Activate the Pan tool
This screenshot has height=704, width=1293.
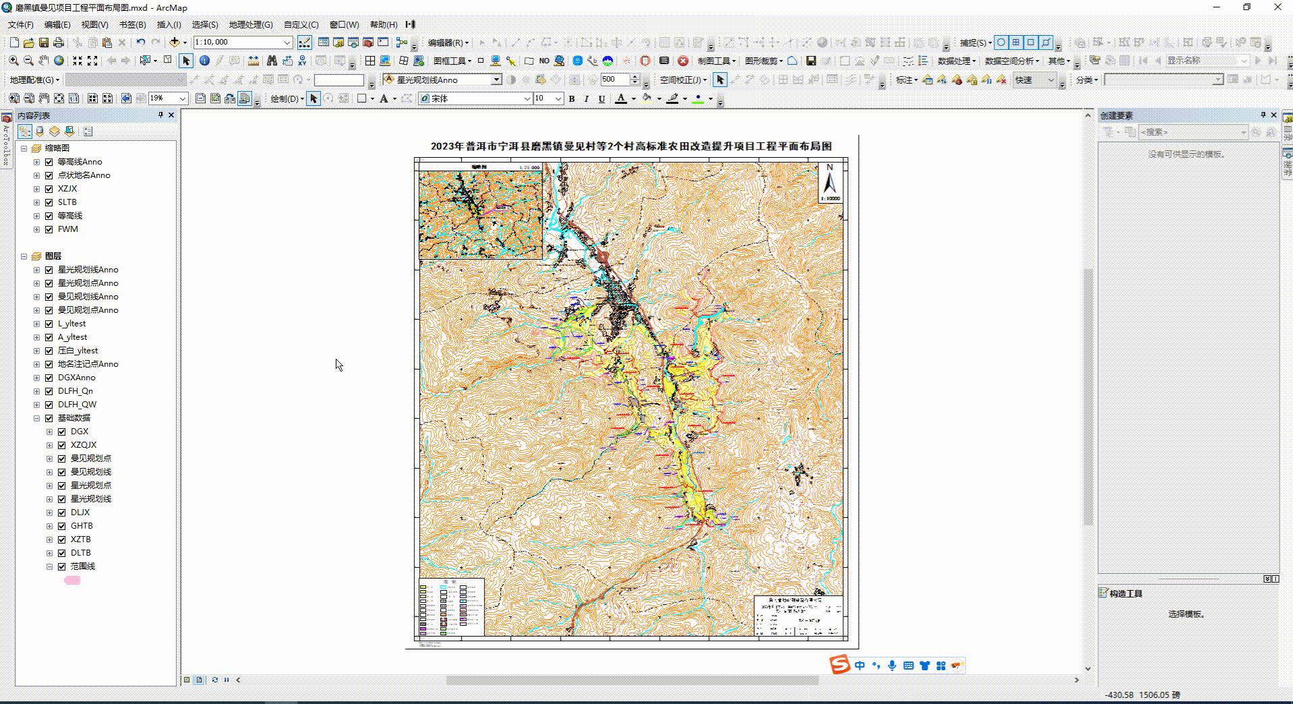(x=44, y=61)
